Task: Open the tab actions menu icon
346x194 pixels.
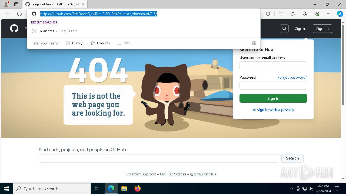Action: point(16,4)
